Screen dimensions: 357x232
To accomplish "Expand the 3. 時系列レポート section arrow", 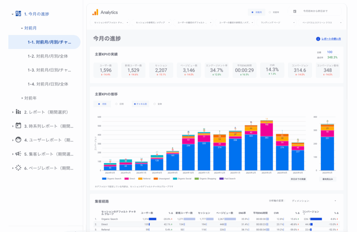I will click(13, 126).
